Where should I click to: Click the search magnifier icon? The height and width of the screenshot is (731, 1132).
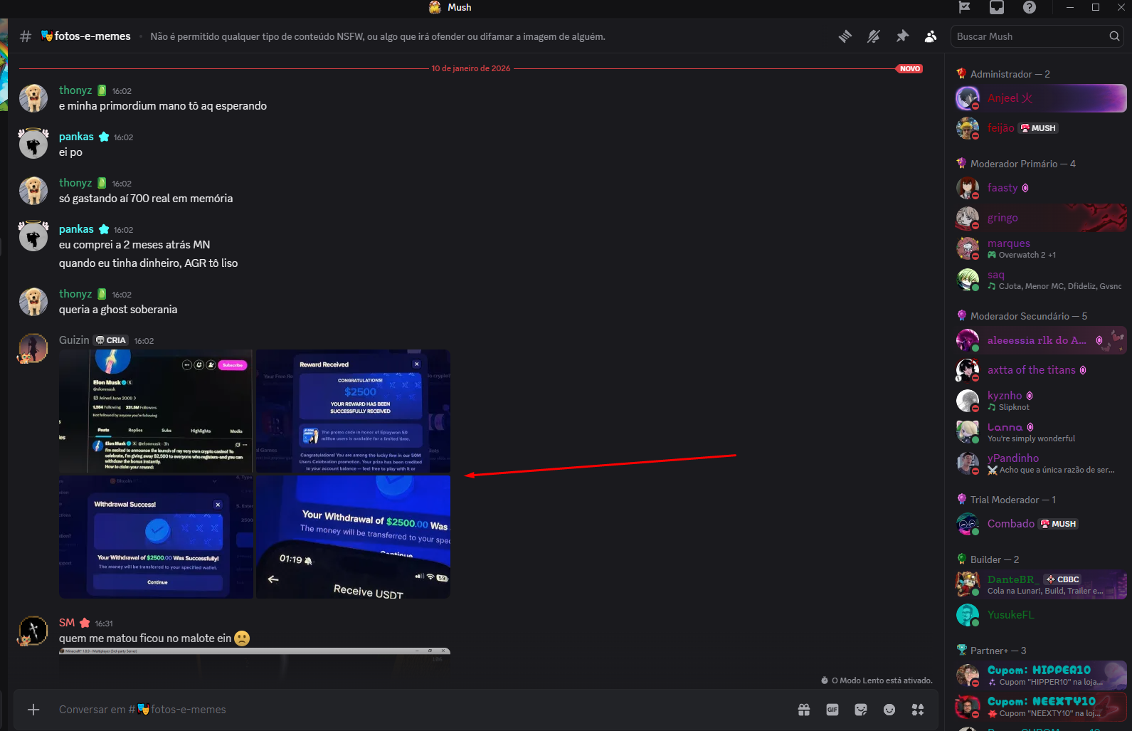(1114, 36)
